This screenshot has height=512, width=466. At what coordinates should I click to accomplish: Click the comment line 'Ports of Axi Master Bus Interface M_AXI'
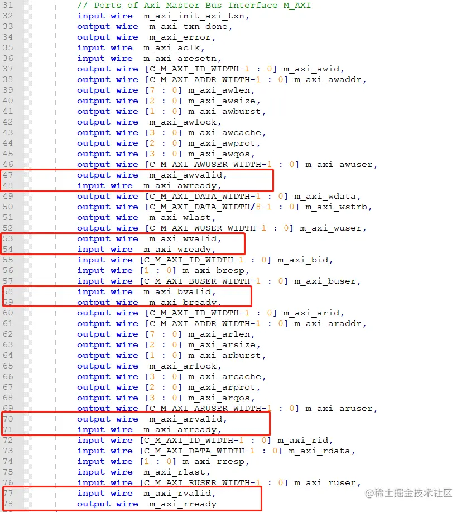pyautogui.click(x=194, y=5)
